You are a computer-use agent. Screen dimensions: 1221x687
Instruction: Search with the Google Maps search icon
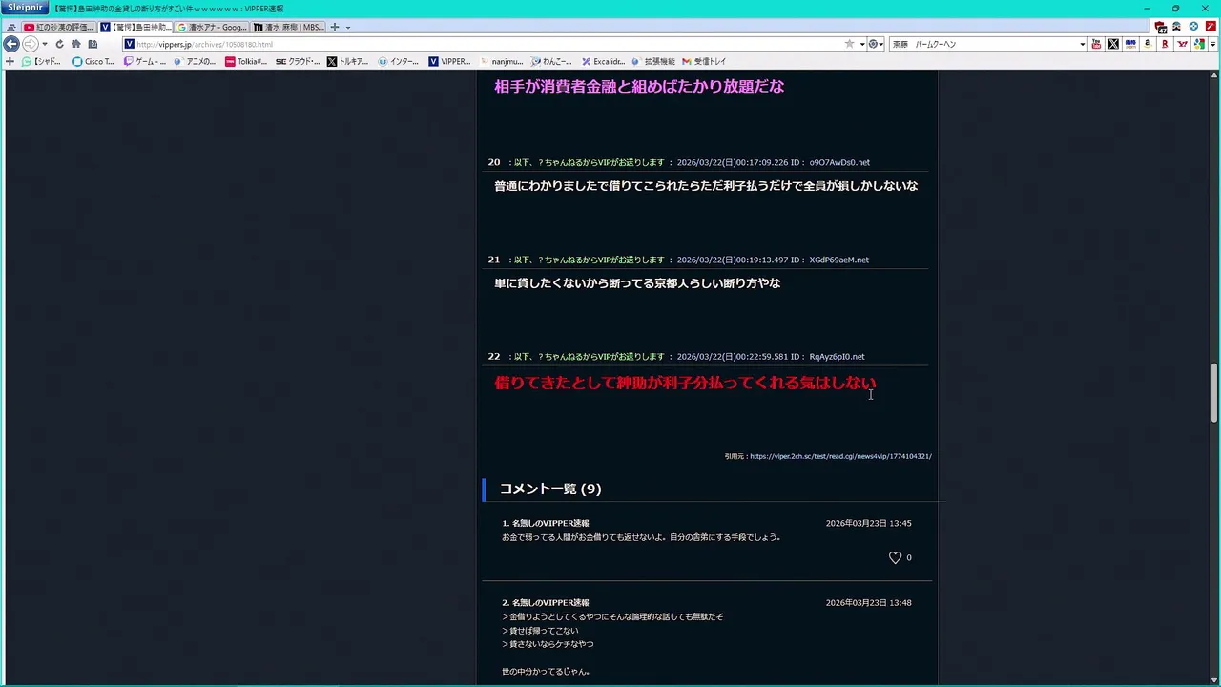pos(1199,44)
